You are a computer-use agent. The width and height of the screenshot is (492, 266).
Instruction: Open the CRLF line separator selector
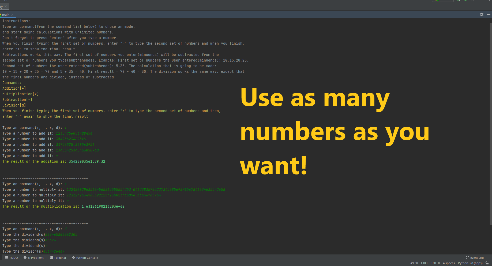(425, 263)
